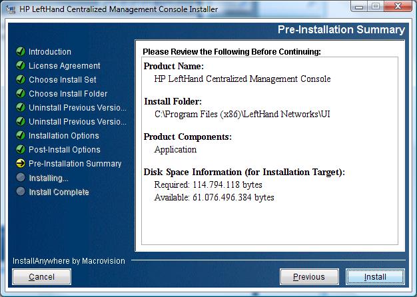Cancel the installation
The height and width of the screenshot is (297, 417).
41,277
